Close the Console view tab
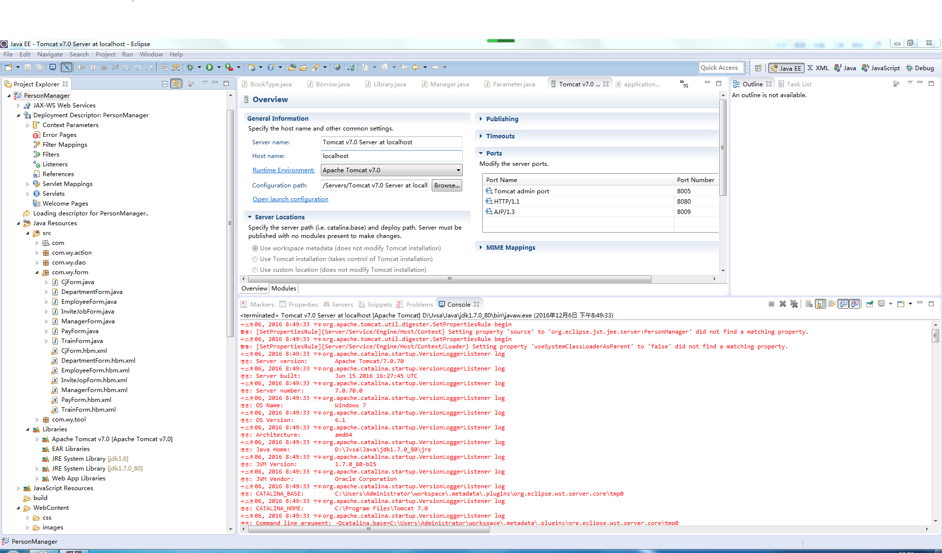Viewport: 942px width, 553px height. pos(476,304)
